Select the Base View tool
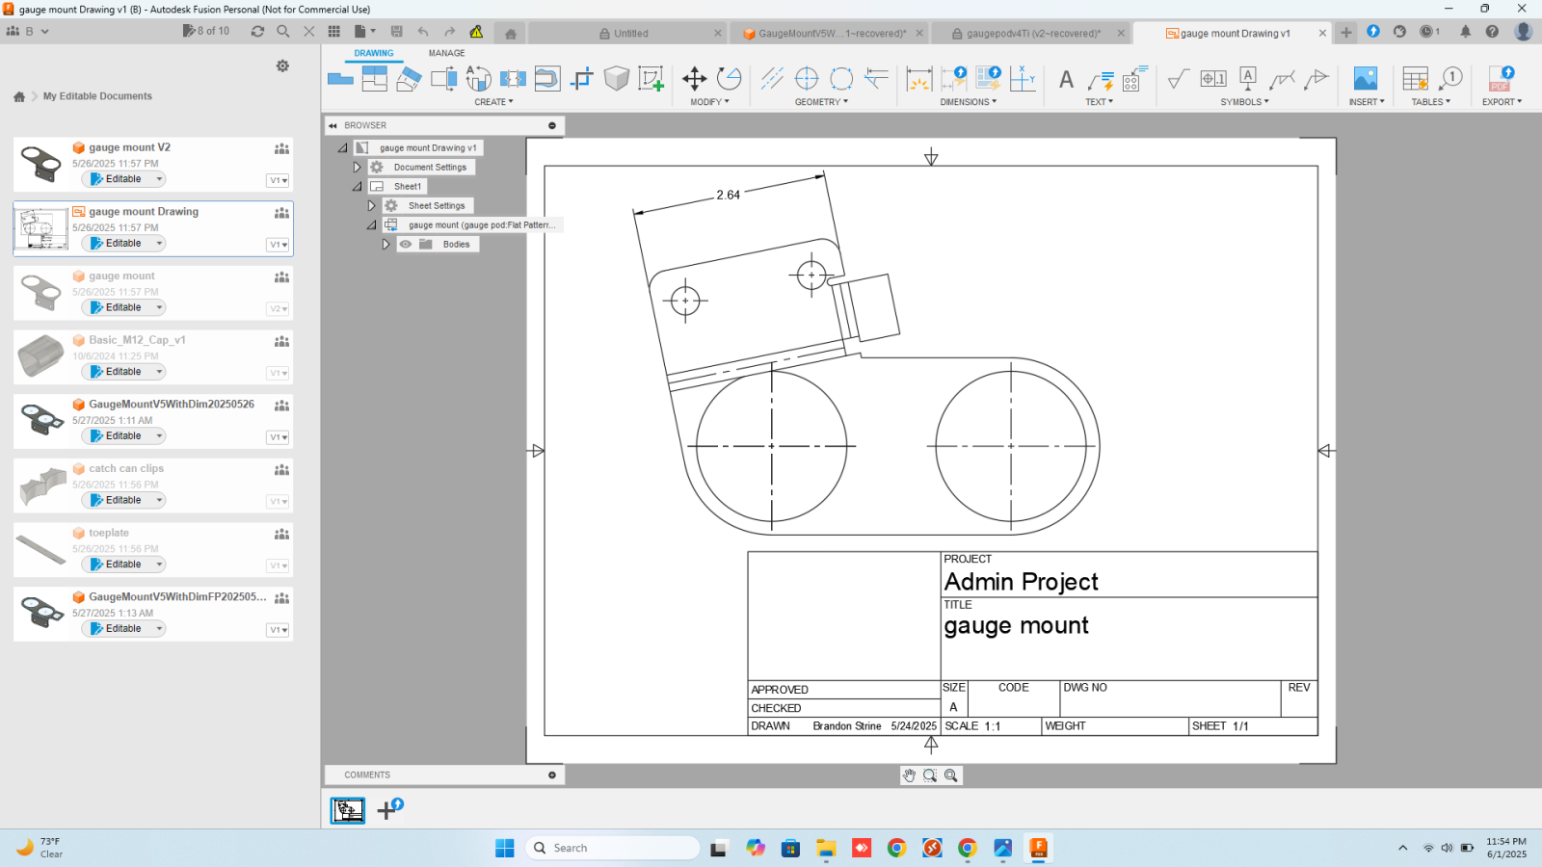This screenshot has width=1542, height=867. click(340, 78)
